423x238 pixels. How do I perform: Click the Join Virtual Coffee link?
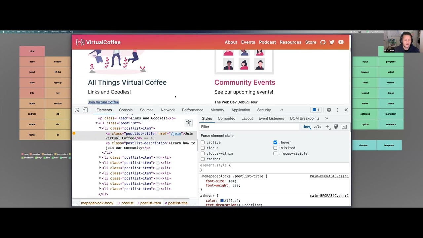tap(103, 102)
